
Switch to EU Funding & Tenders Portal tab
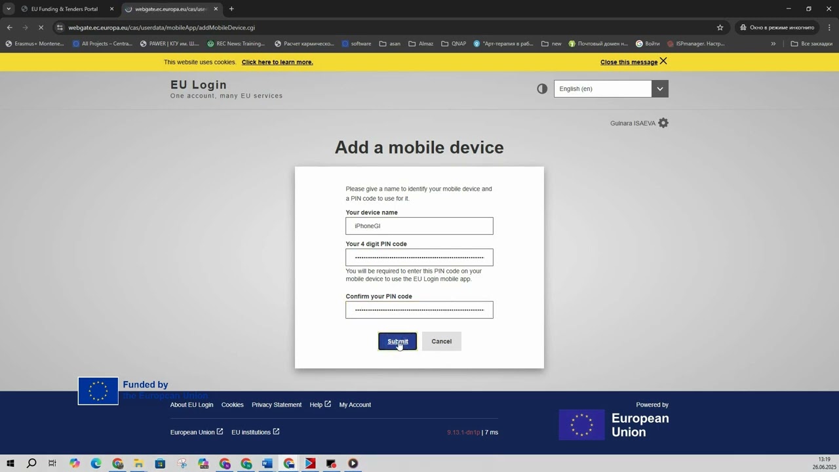64,9
